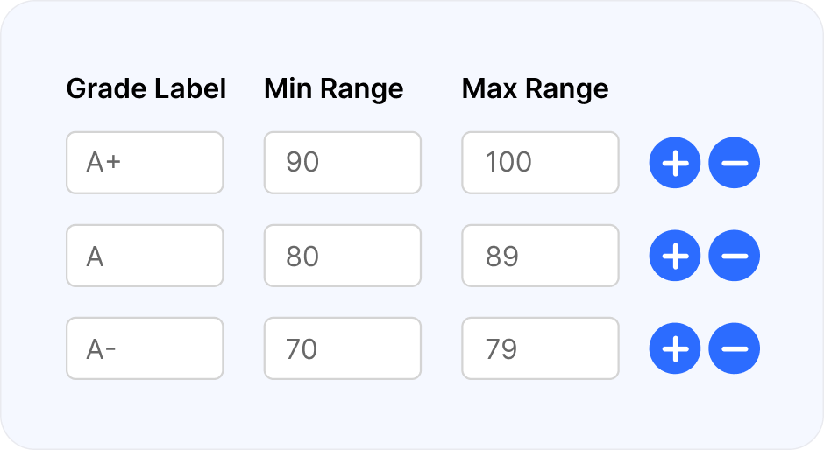Remove the A+ grade row
824x450 pixels.
[734, 163]
